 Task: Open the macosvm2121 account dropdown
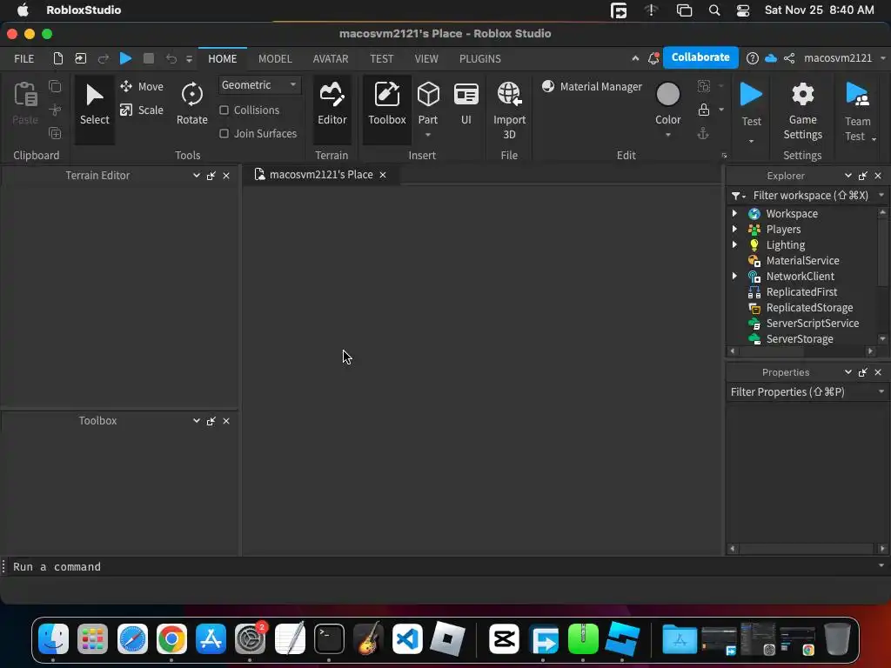[844, 58]
